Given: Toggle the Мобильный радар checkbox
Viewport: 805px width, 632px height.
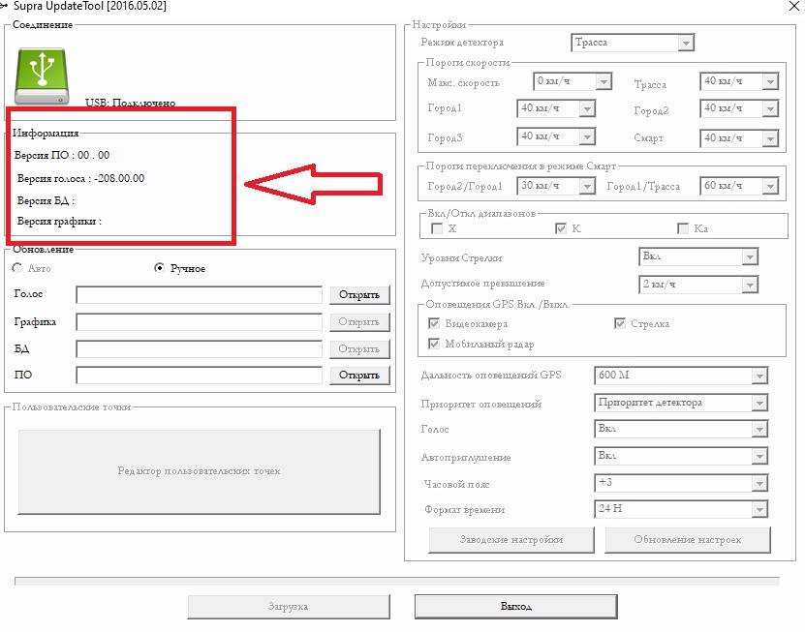Looking at the screenshot, I should tap(434, 344).
